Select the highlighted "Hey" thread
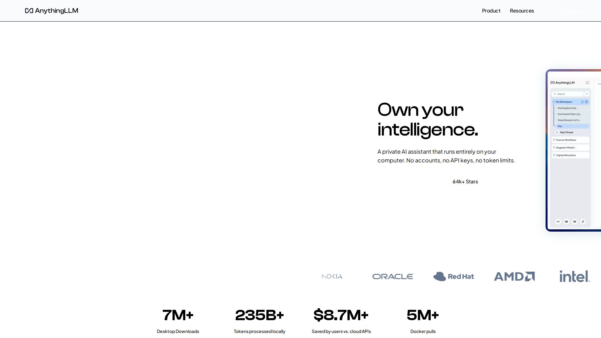 [573, 126]
